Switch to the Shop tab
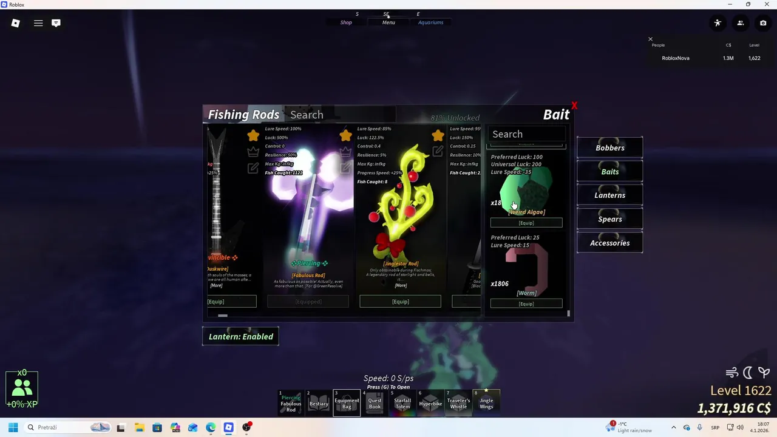The width and height of the screenshot is (777, 437). pos(346,22)
